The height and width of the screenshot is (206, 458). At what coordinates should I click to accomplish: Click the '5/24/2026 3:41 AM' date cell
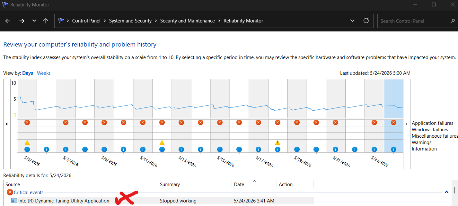click(x=254, y=201)
